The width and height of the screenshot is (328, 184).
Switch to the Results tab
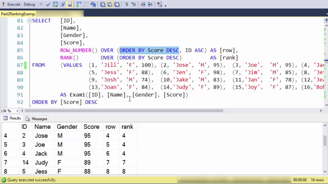[12, 118]
